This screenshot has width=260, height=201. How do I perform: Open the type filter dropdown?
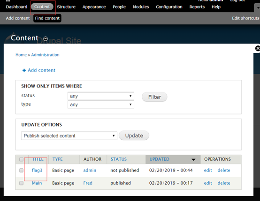[101, 105]
